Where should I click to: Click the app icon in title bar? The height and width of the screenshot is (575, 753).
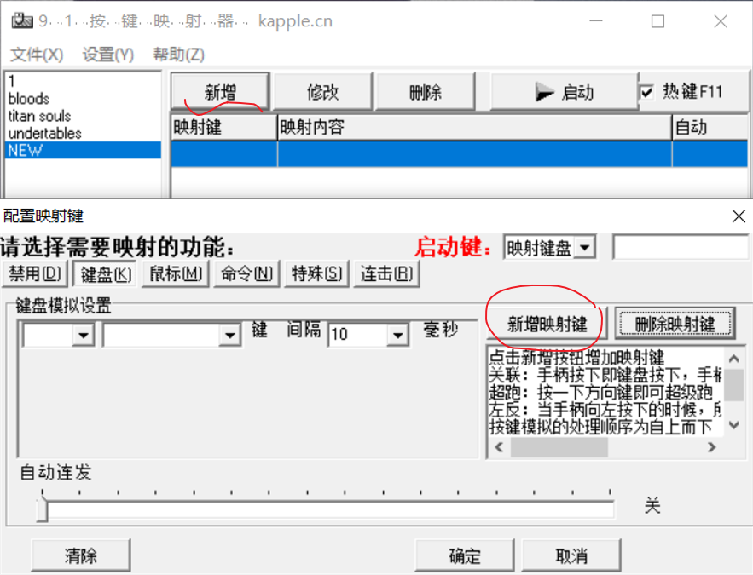pos(21,20)
